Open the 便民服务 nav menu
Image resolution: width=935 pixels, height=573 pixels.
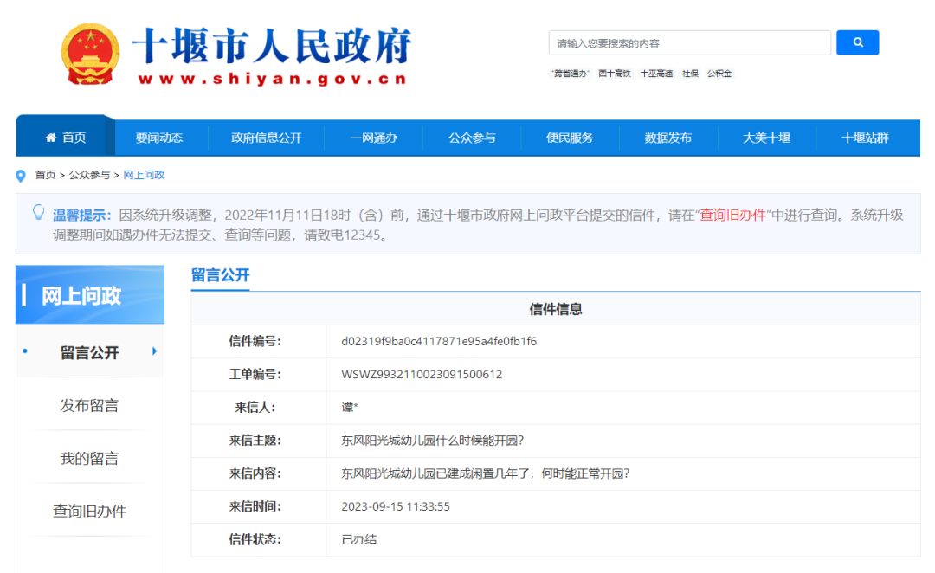pyautogui.click(x=570, y=138)
